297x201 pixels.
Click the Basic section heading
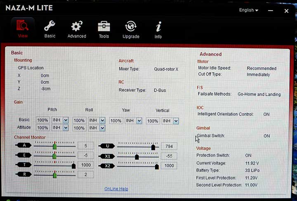coord(17,53)
